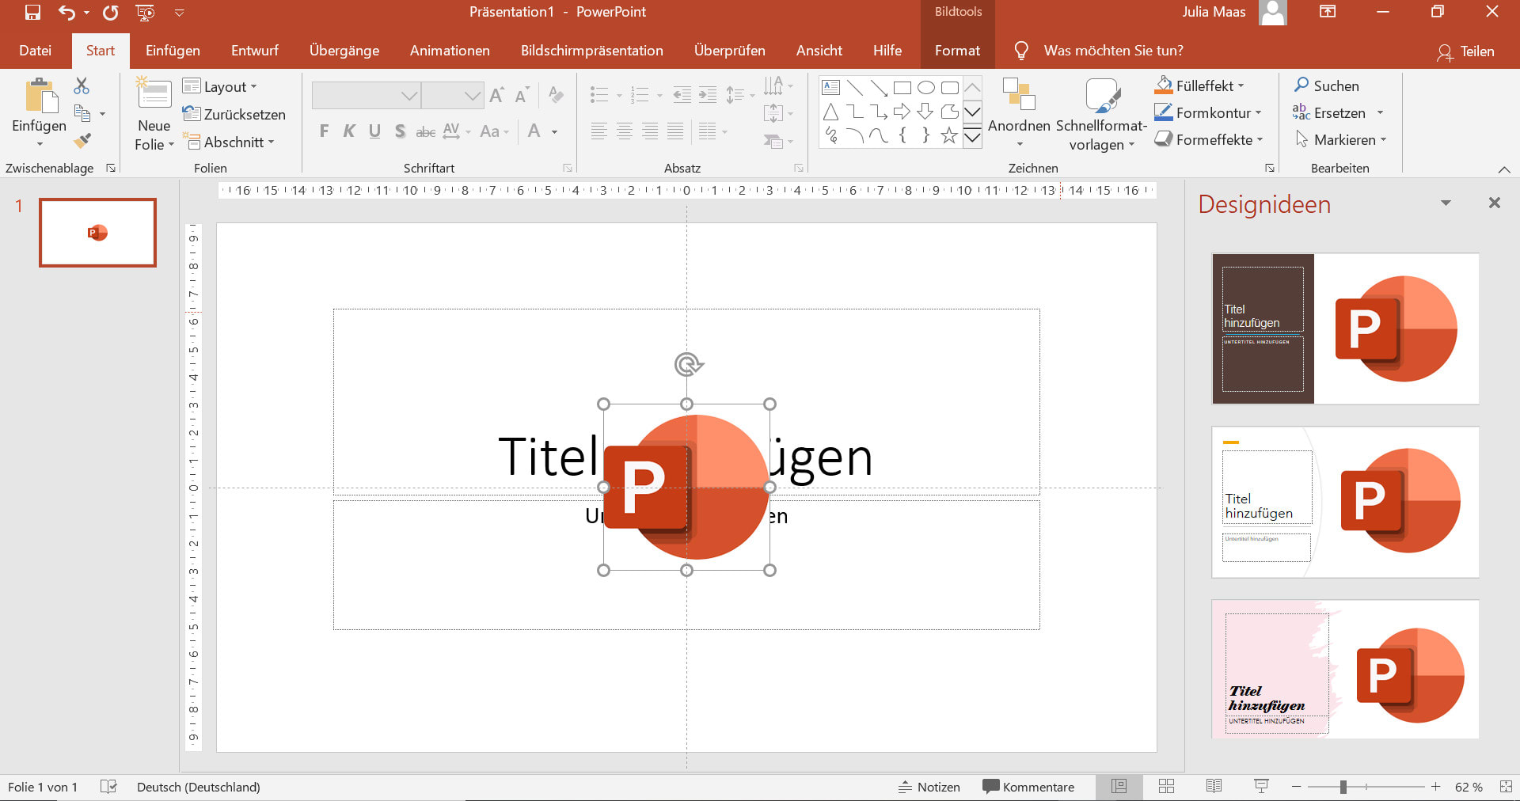Click Zurücksetzen button

pyautogui.click(x=234, y=114)
